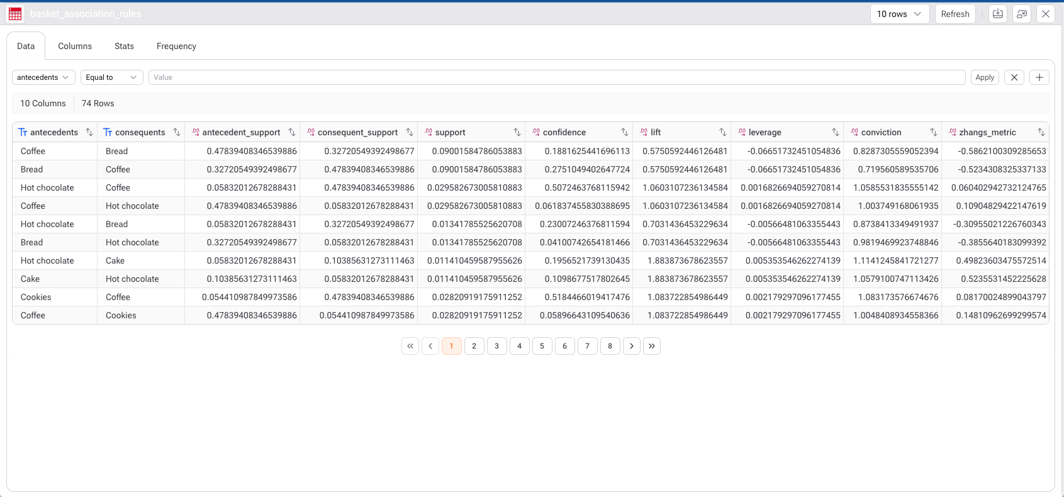The height and width of the screenshot is (497, 1064).
Task: Sort by confidence column sort icon
Action: [x=625, y=132]
